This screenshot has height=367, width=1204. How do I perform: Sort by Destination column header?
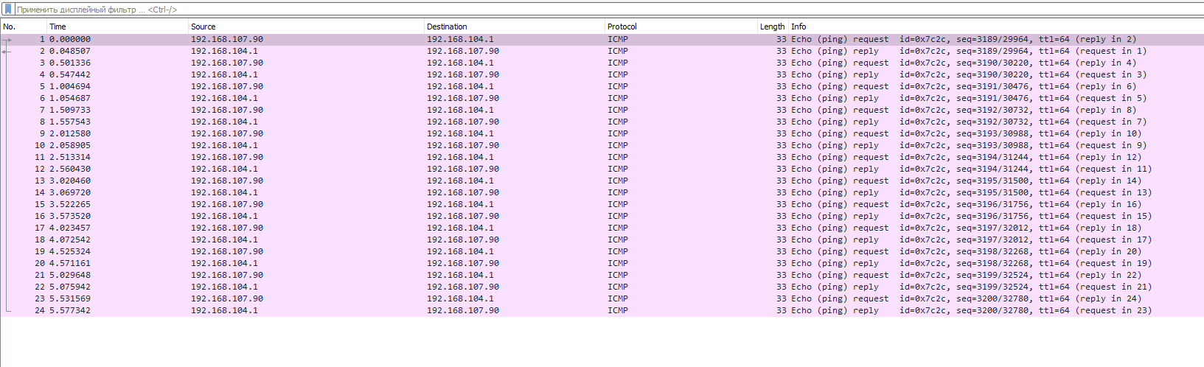[515, 27]
